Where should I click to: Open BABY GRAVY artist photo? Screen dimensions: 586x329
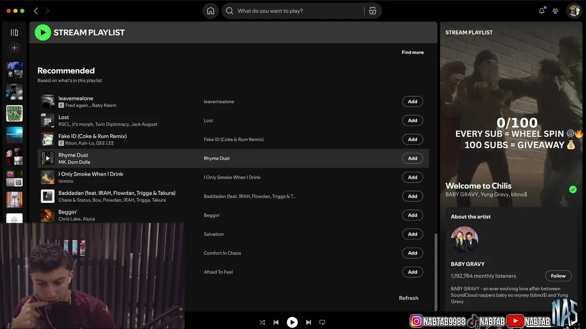[464, 239]
